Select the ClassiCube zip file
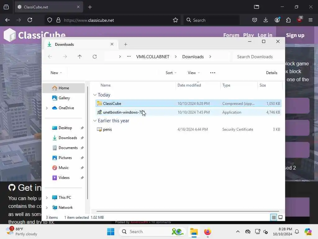318x239 pixels. [189, 103]
